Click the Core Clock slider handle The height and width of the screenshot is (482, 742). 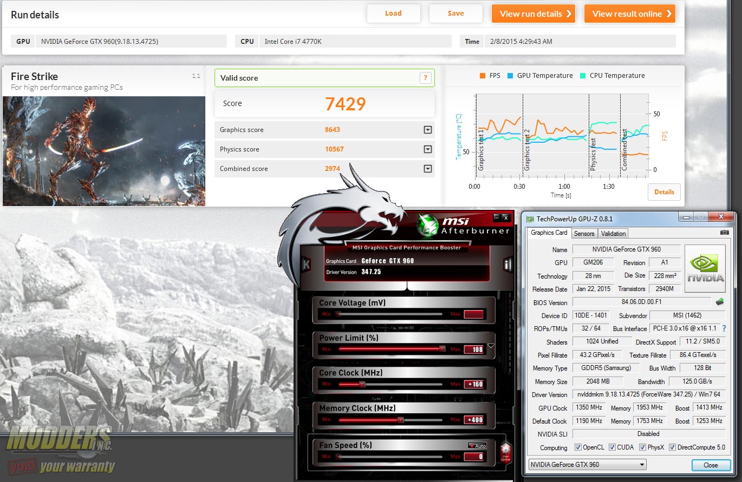point(362,384)
